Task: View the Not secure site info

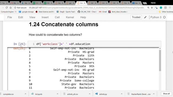Action: click(21, 8)
